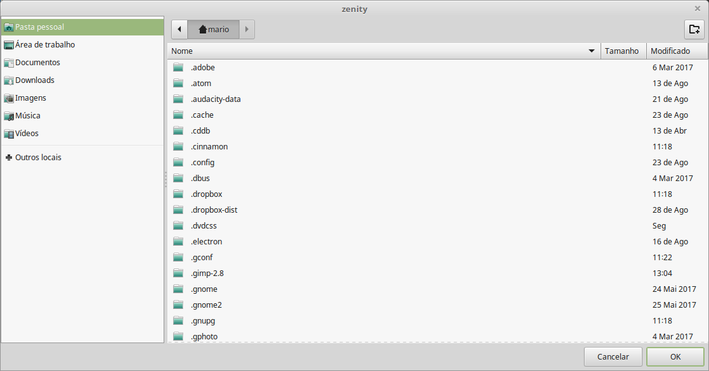Sort files by Tamanho column
The width and height of the screenshot is (709, 371).
621,51
